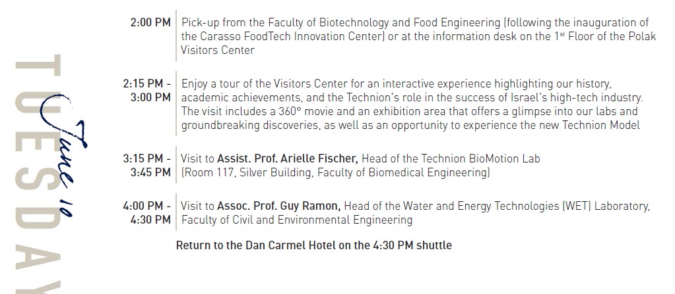Click Faculty of Civil and Environmental Engineering
675x294 pixels.
click(297, 220)
